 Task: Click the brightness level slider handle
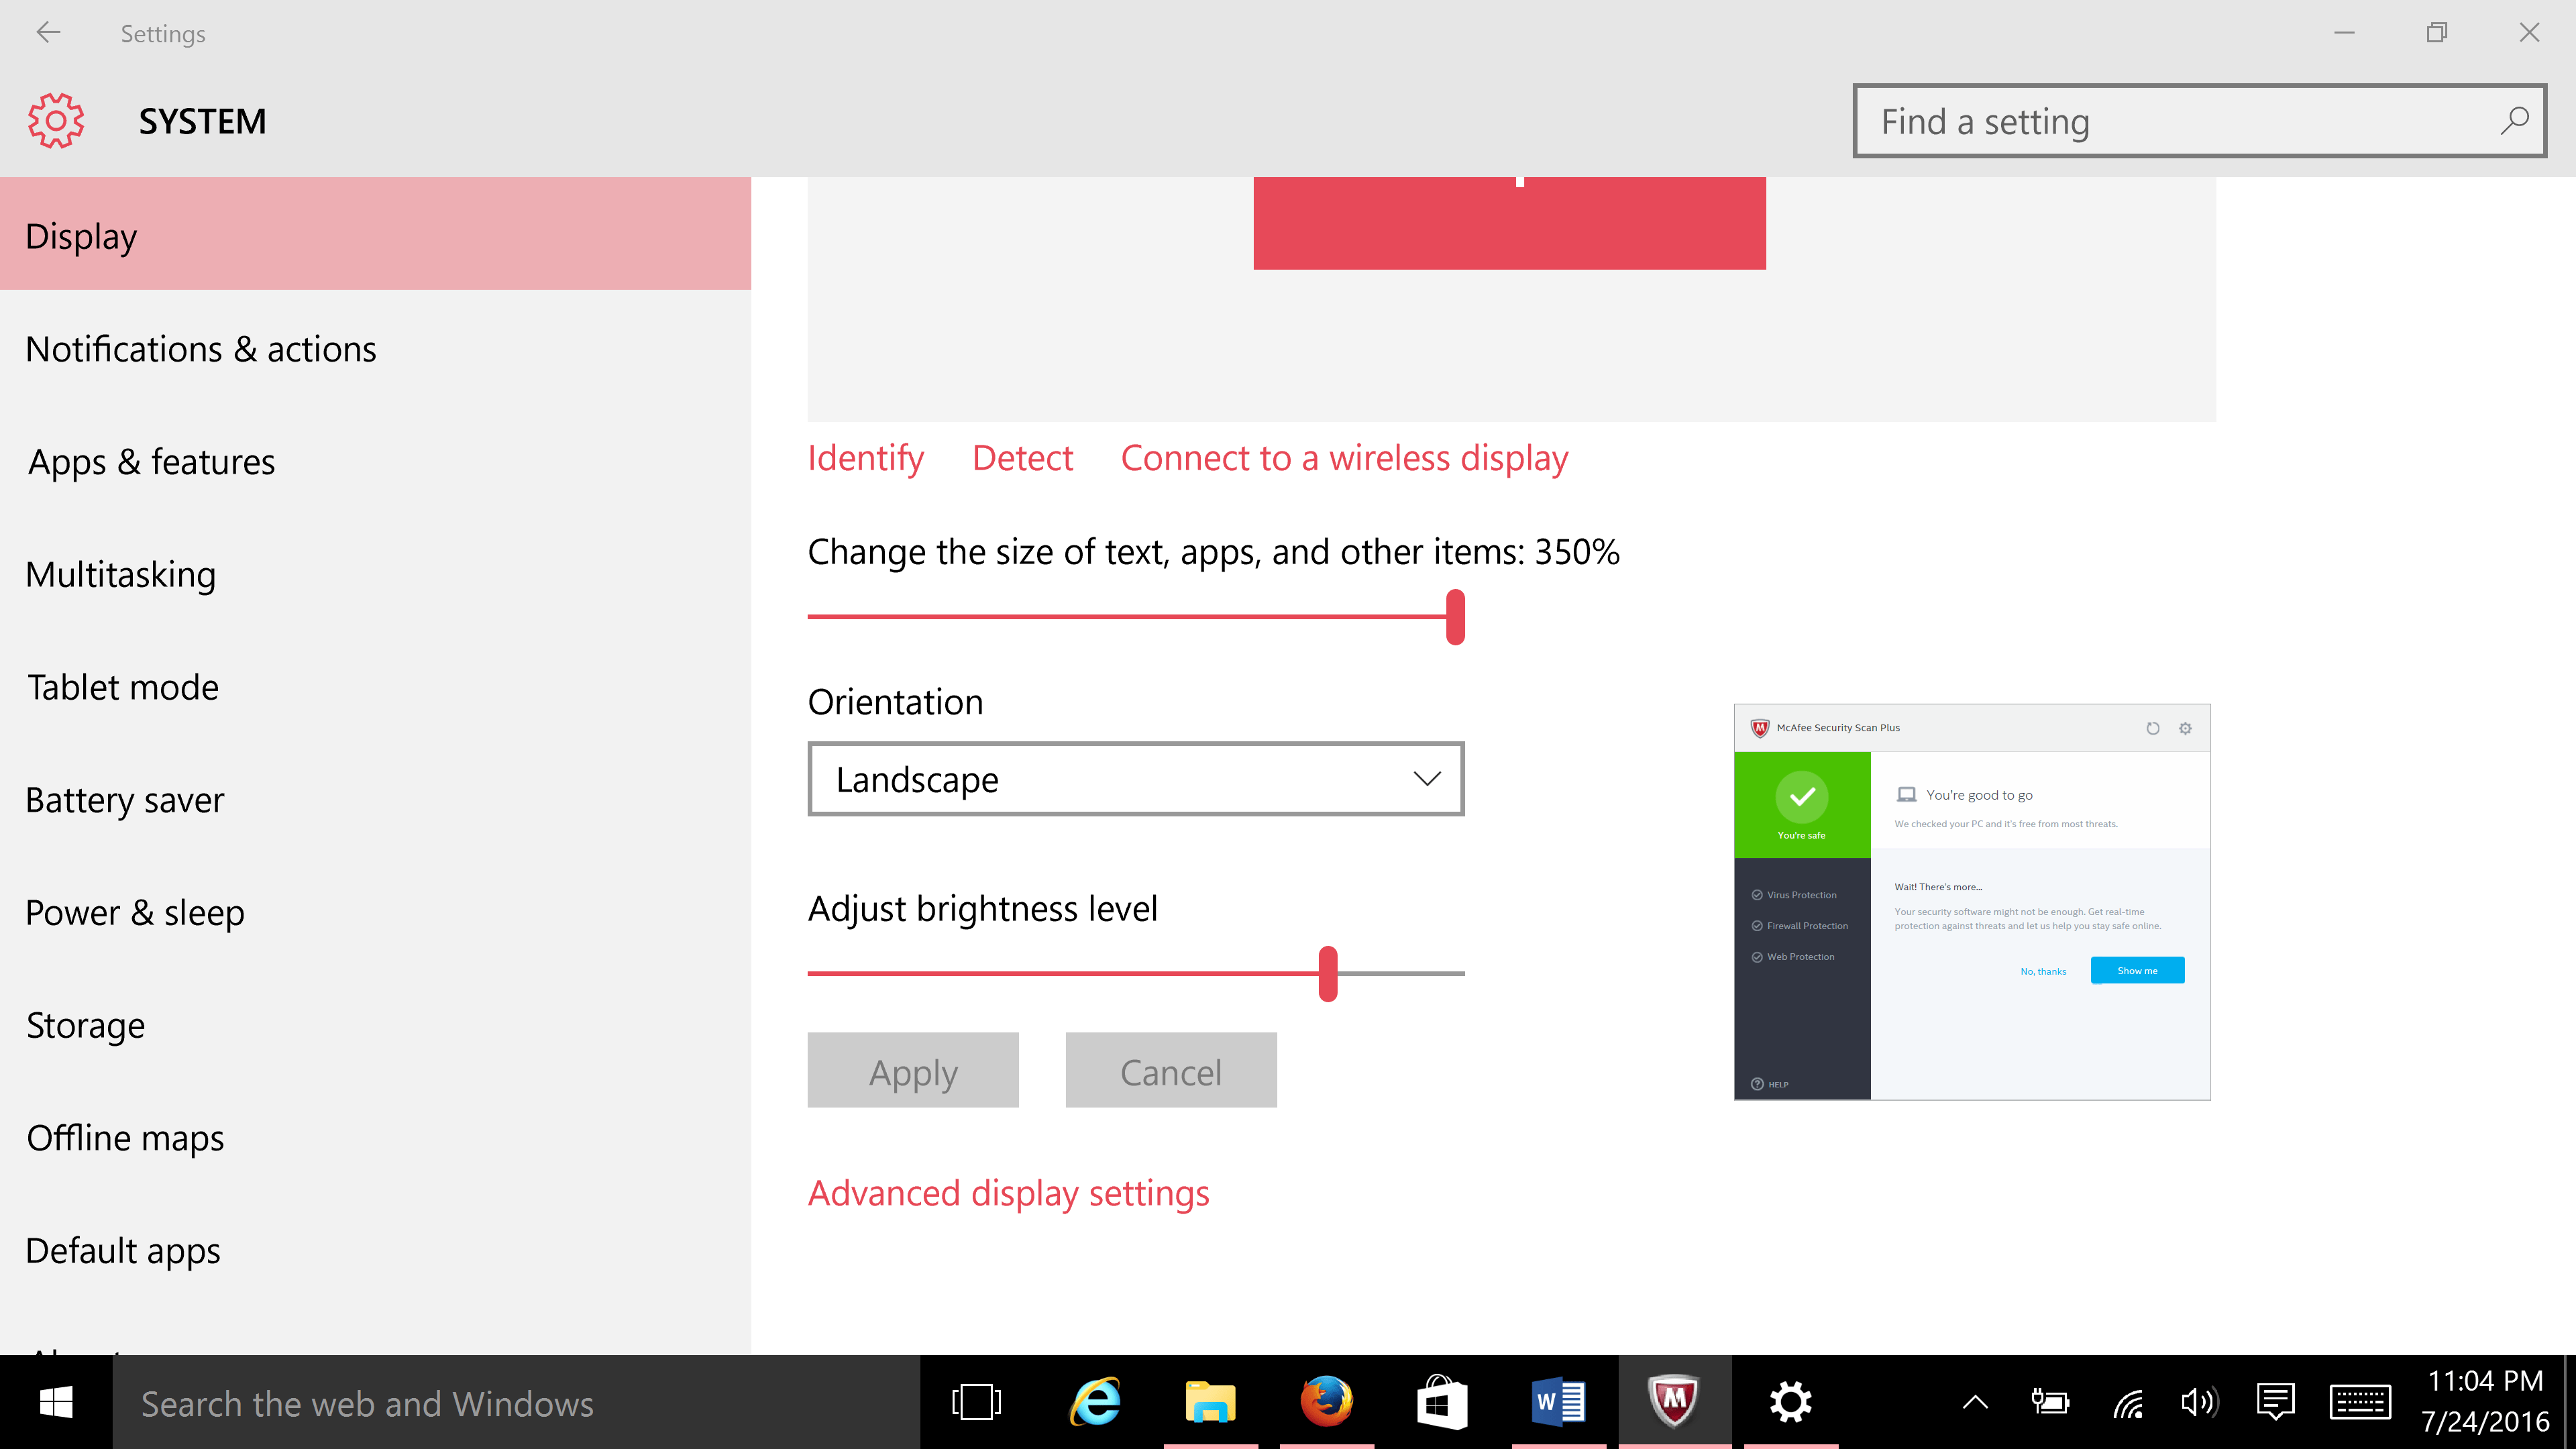tap(1328, 973)
